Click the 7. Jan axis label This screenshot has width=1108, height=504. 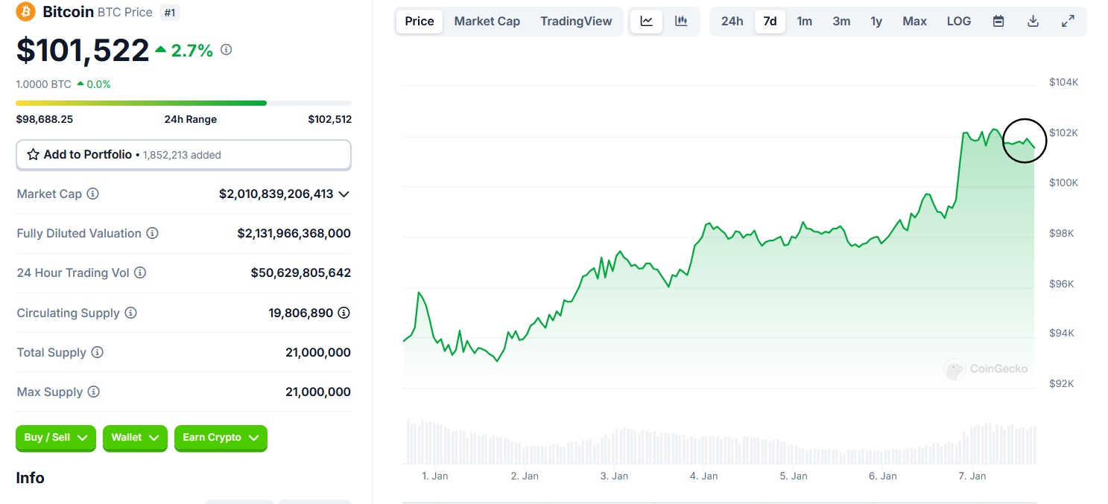tap(972, 476)
